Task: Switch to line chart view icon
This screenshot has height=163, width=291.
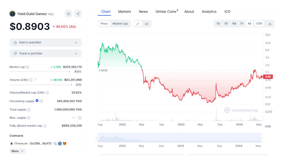Action: tap(138, 24)
